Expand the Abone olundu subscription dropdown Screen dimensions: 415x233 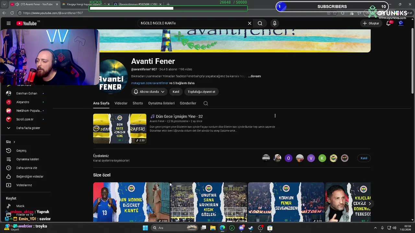point(149,92)
